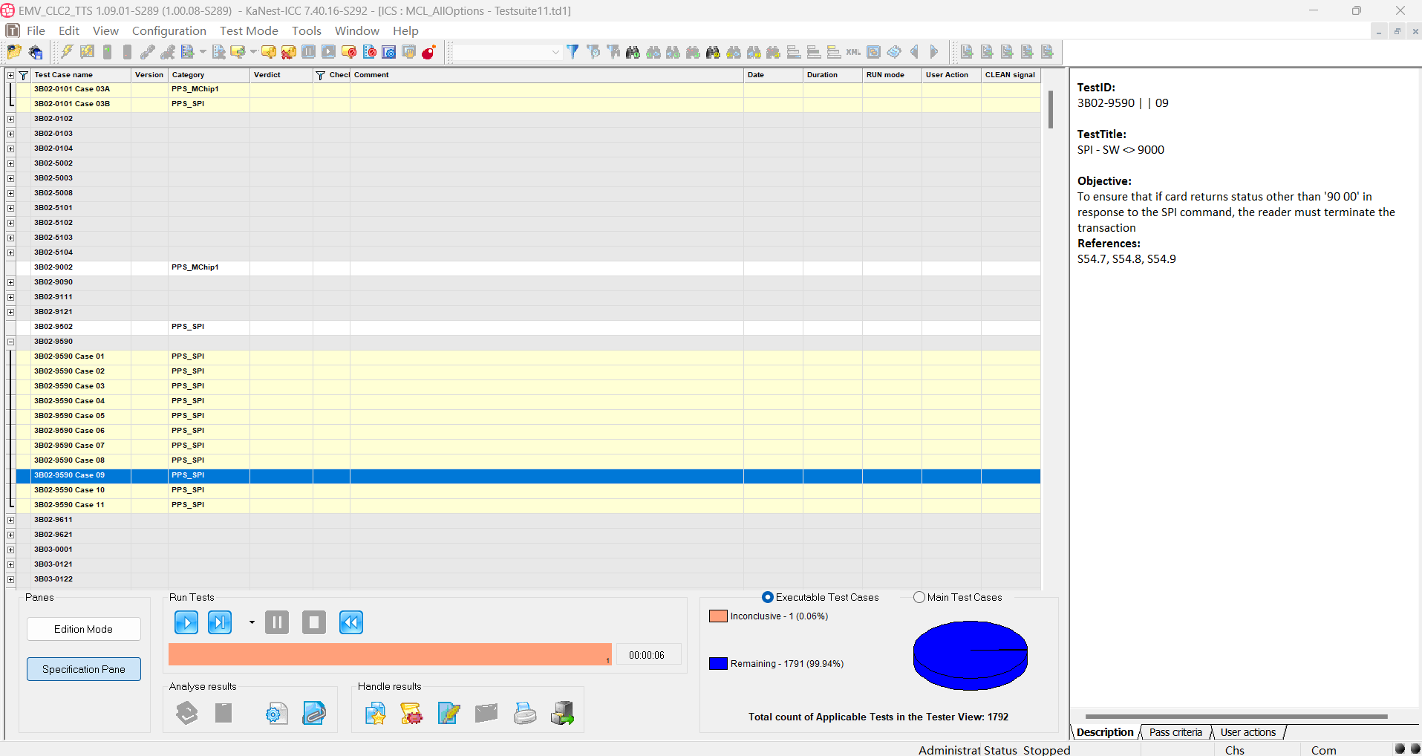The image size is (1422, 756).
Task: Click the red bomb toolbar icon
Action: click(428, 52)
